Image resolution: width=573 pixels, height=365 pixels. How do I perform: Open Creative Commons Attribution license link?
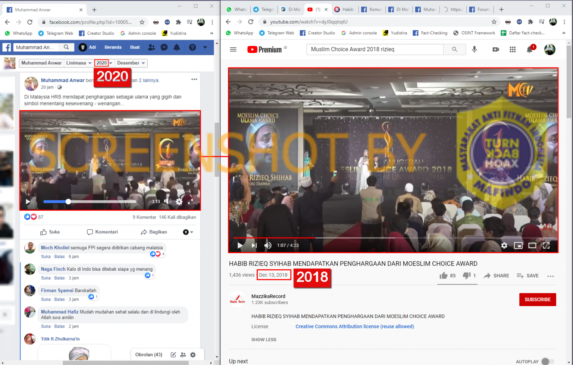point(355,327)
